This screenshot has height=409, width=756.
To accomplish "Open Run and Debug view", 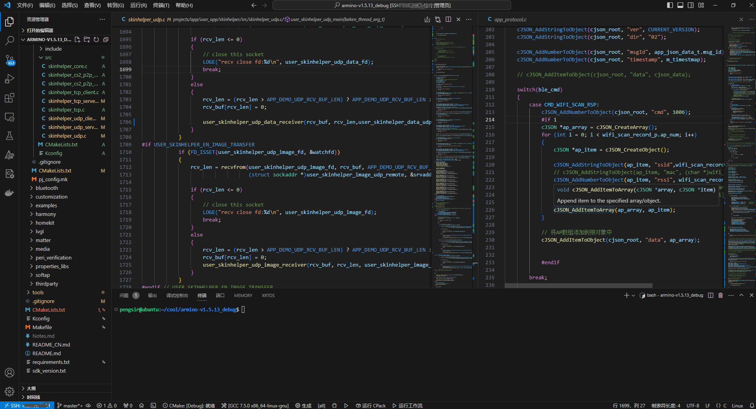I will [10, 79].
